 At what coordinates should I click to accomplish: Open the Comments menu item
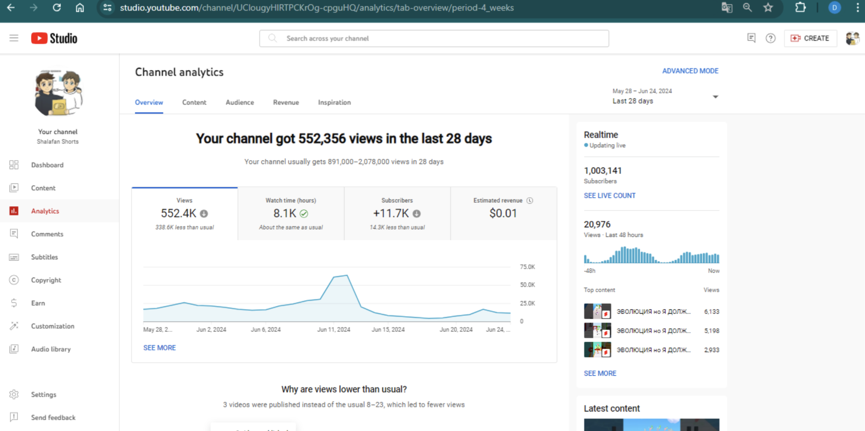coord(60,234)
